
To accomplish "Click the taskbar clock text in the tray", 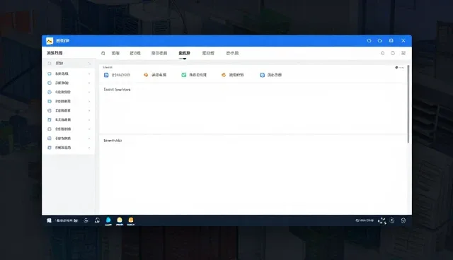I will point(365,220).
